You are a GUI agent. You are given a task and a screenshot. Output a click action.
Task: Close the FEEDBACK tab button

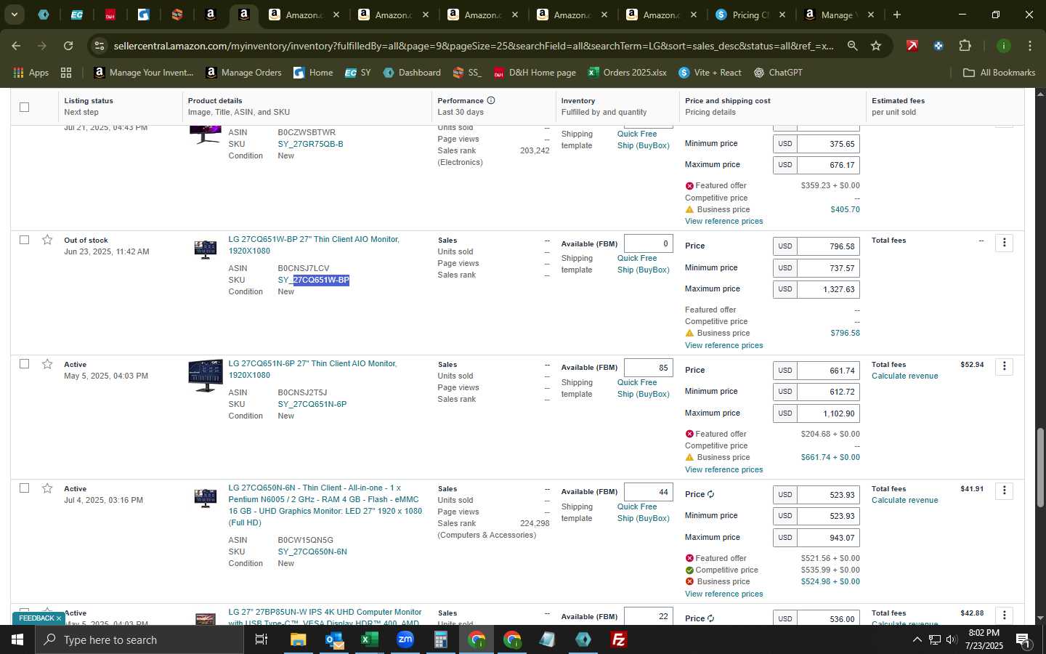click(59, 618)
